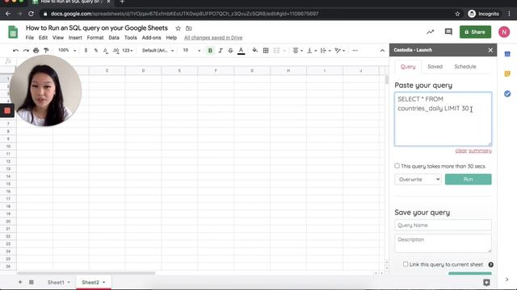Open the activity trend icon

430,32
